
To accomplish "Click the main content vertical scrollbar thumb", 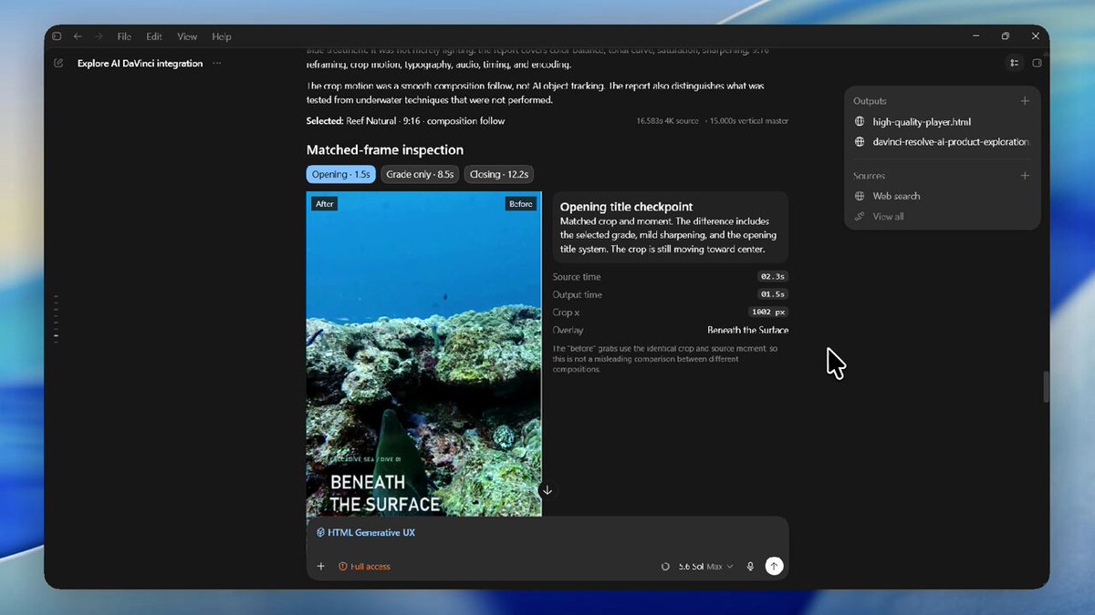I will [1046, 387].
